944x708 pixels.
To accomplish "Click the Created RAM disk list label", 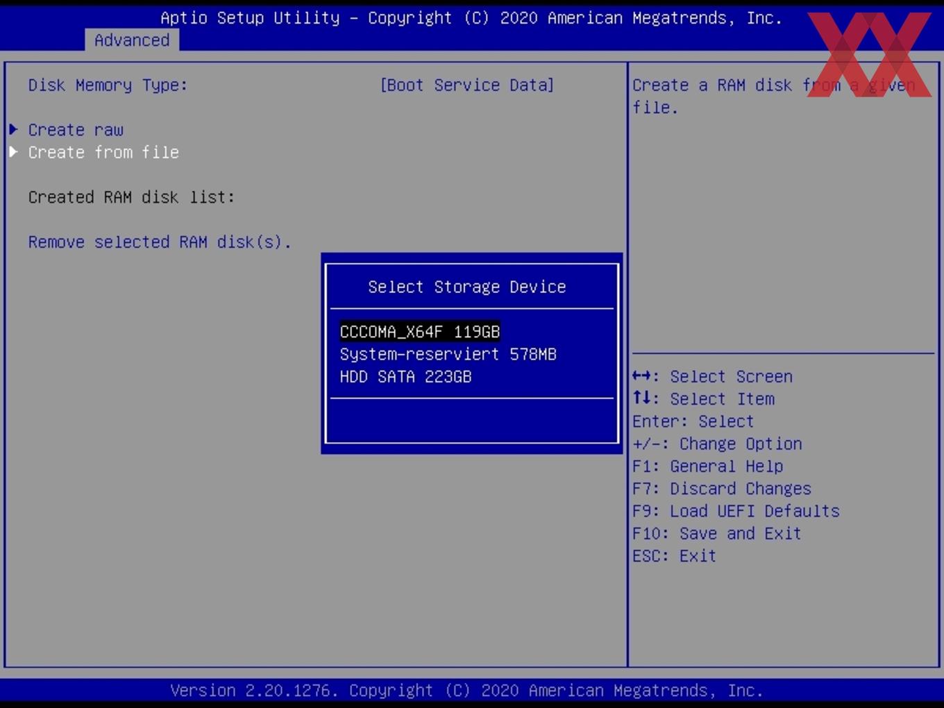I will [x=131, y=197].
